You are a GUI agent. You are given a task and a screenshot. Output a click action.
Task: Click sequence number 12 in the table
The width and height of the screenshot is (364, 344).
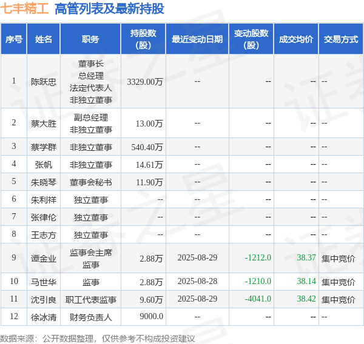[14, 316]
